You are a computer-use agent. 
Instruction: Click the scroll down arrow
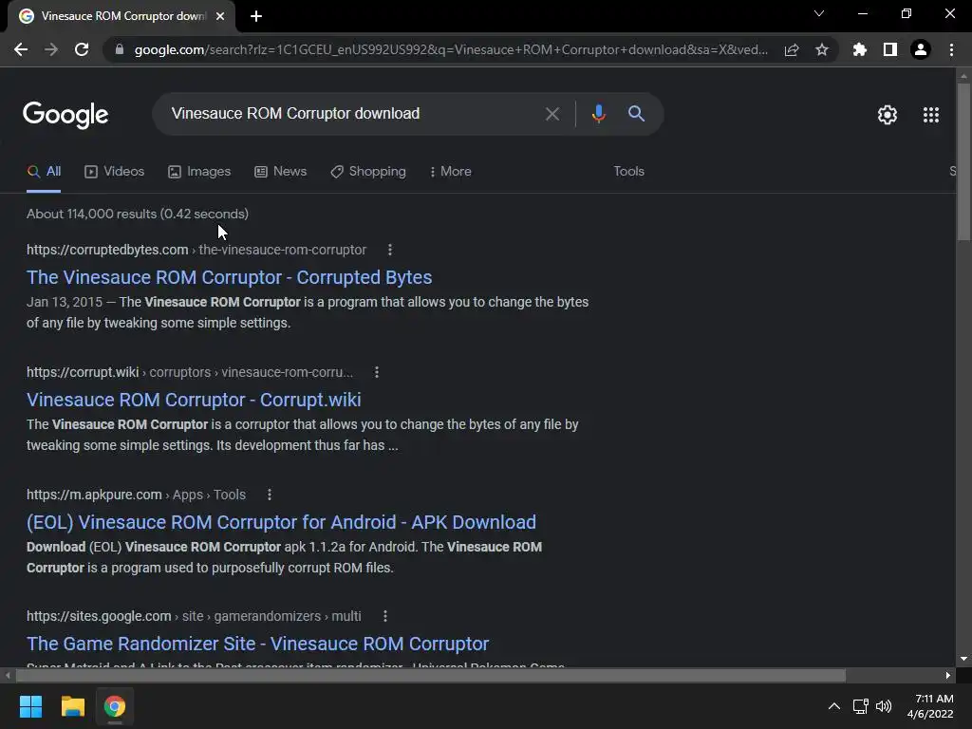click(x=963, y=659)
